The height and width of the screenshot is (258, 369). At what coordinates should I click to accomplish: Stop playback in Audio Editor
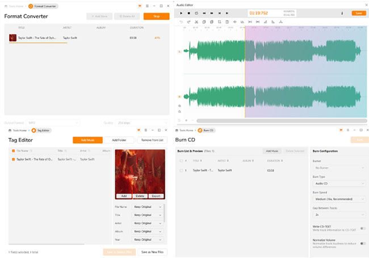pos(188,13)
